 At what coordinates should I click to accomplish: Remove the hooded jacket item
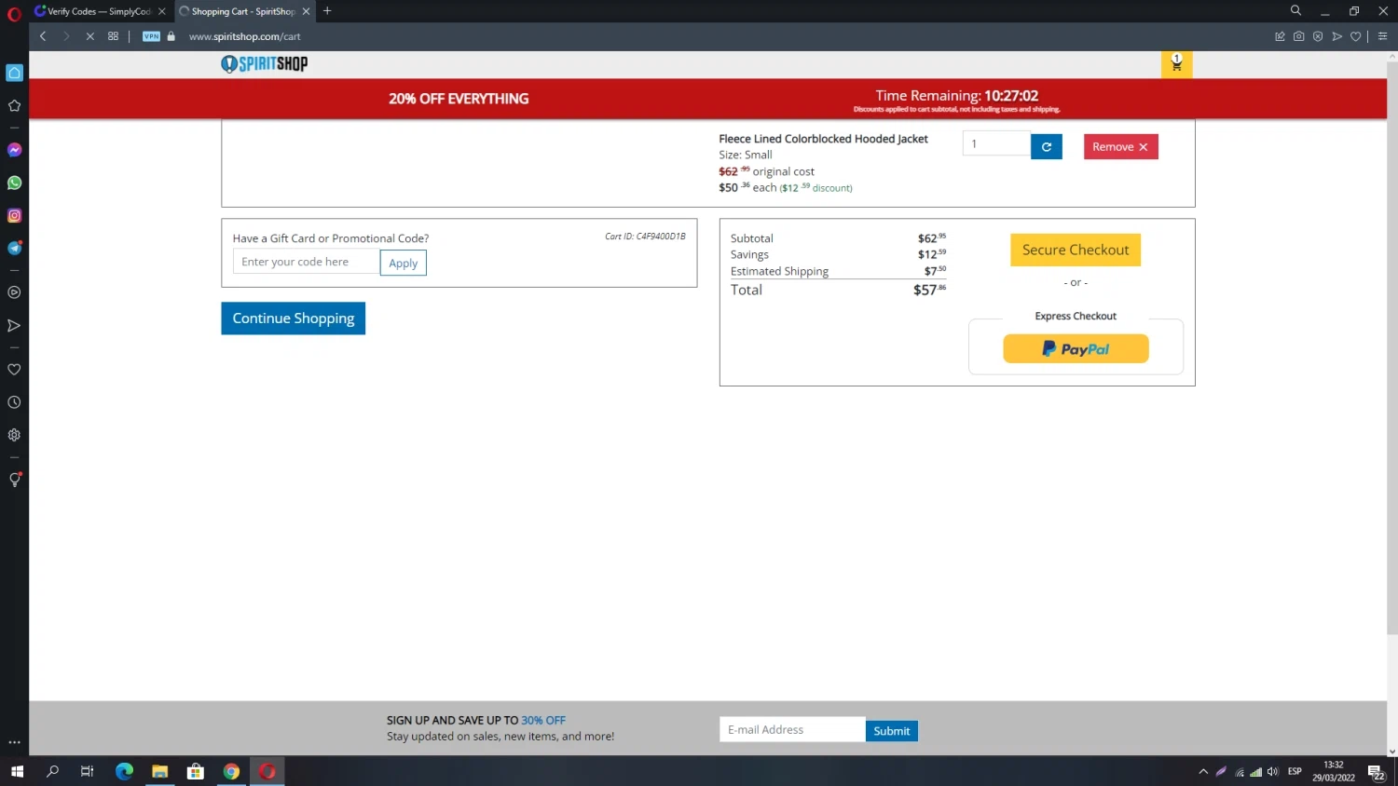1120,146
